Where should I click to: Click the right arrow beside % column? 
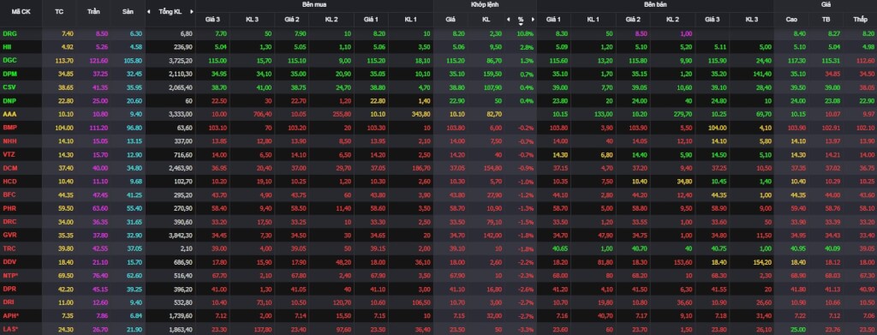pos(533,19)
